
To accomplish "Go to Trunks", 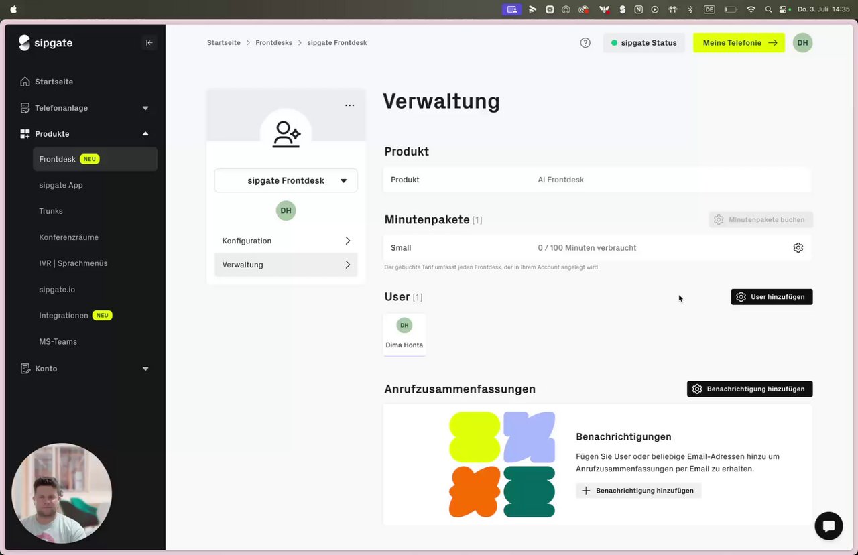I will coord(51,211).
